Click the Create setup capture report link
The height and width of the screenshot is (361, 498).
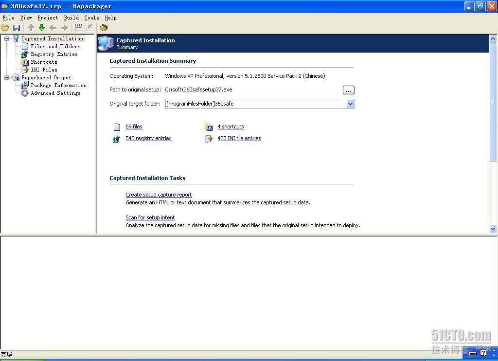(x=159, y=195)
